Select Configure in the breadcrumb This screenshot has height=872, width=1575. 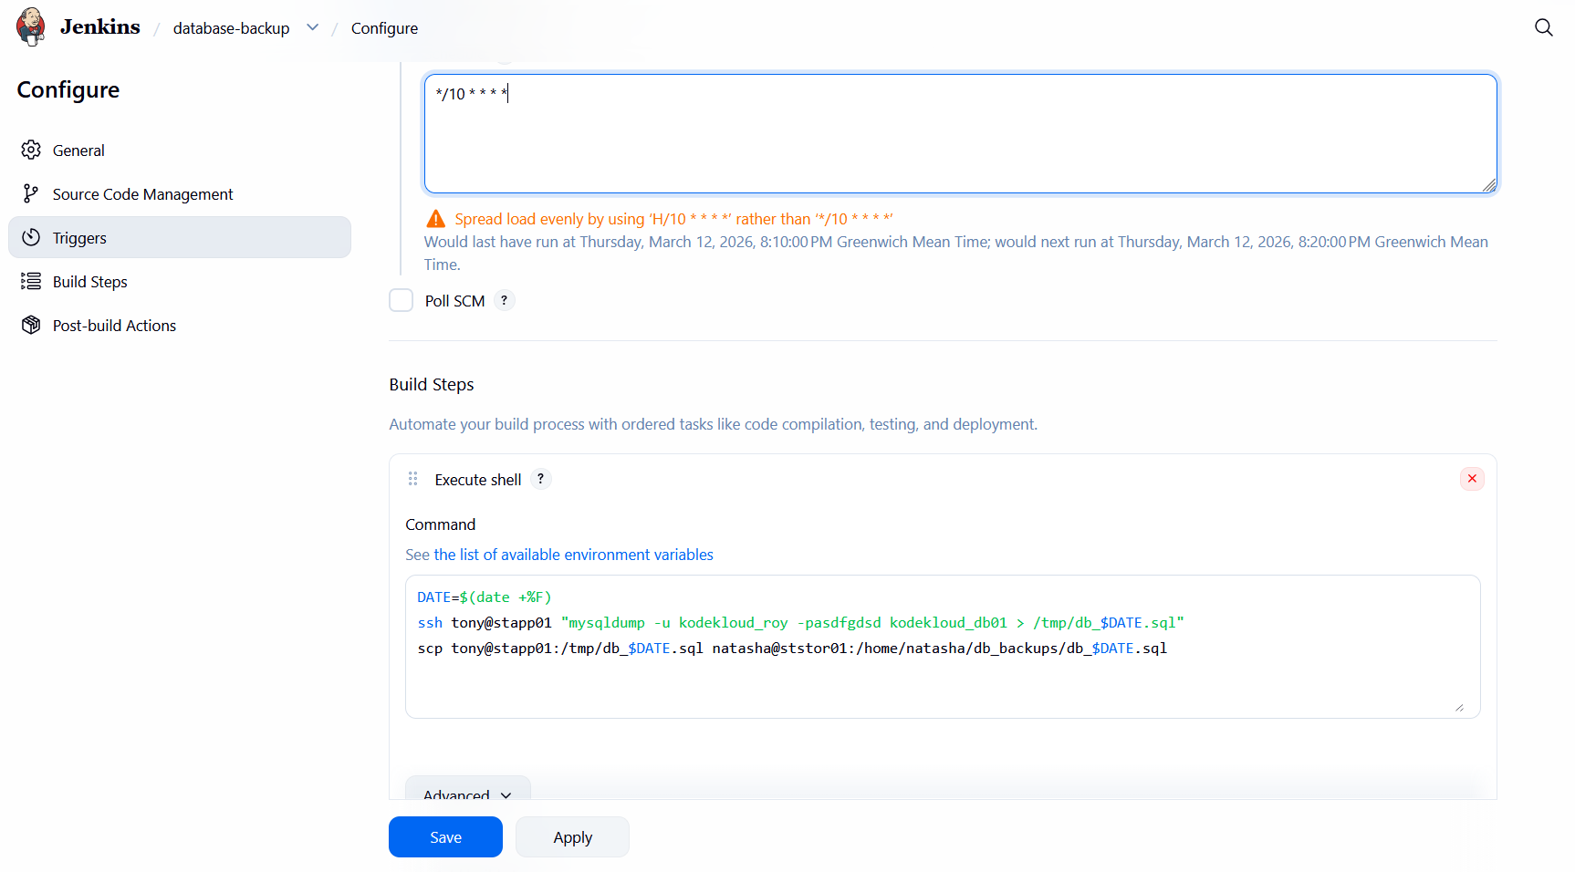tap(383, 28)
